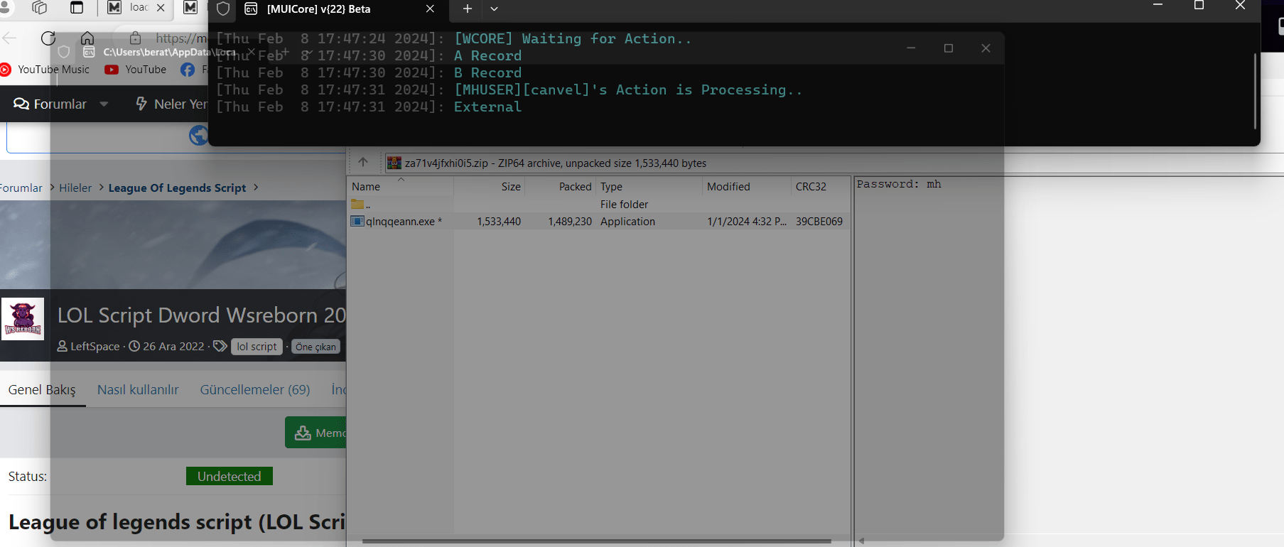The height and width of the screenshot is (547, 1284).
Task: Open the Neler Yeni nav menu
Action: pyautogui.click(x=172, y=104)
